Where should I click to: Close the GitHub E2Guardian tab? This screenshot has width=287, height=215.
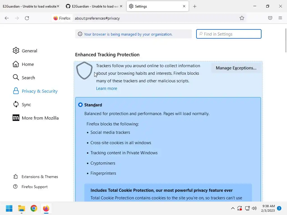point(121,6)
